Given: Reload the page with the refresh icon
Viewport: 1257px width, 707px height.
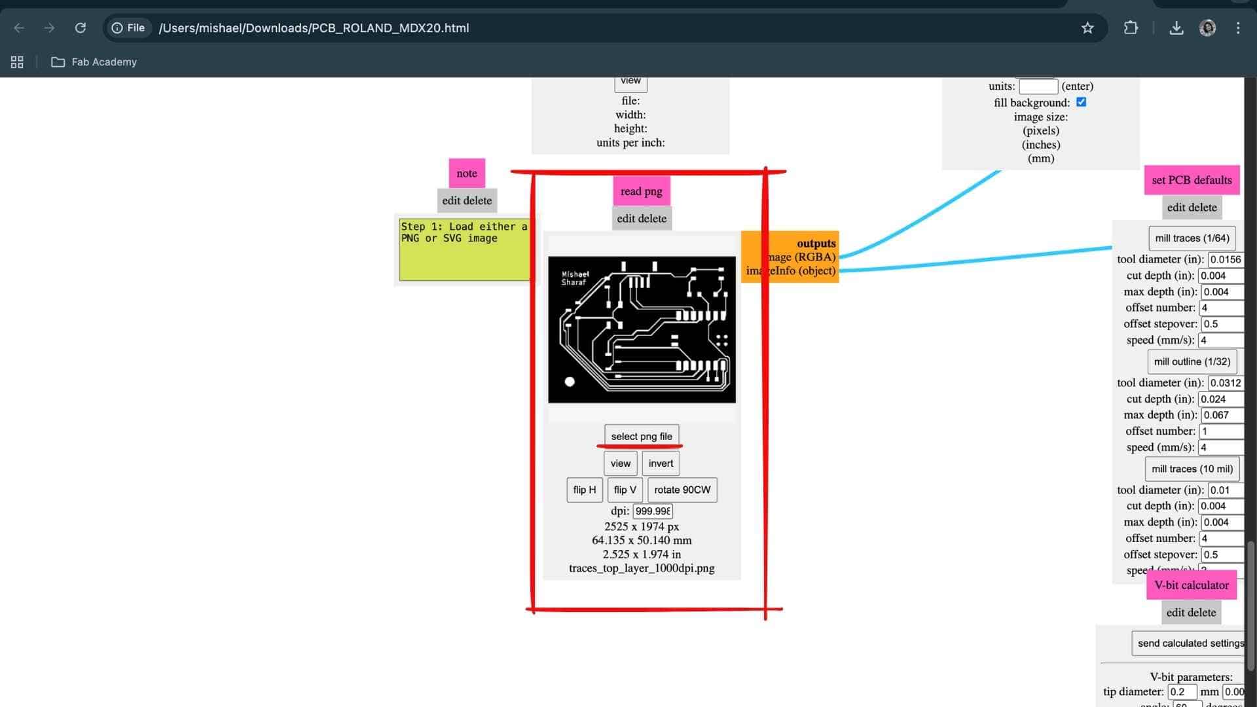Looking at the screenshot, I should tap(81, 28).
